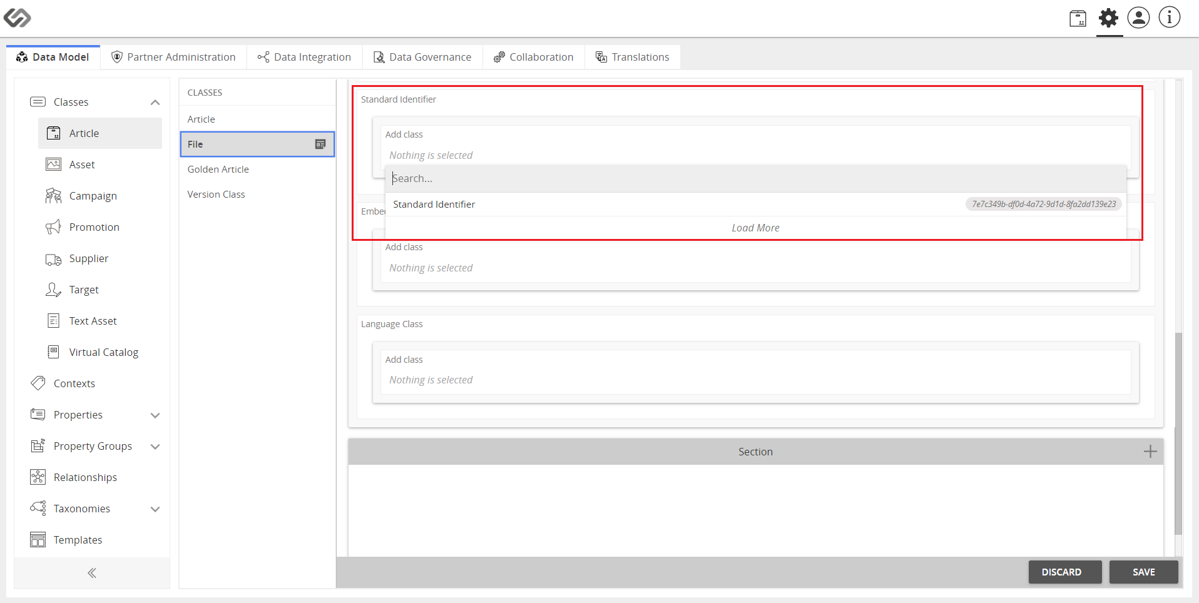This screenshot has height=603, width=1199.
Task: Open the user account icon
Action: (x=1138, y=18)
